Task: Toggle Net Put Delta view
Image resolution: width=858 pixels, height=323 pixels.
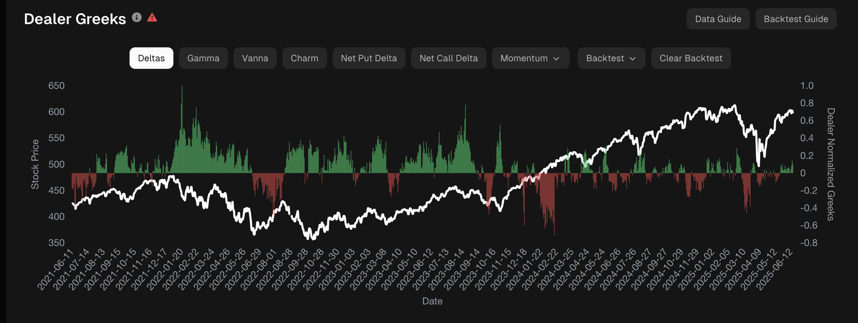Action: (x=369, y=58)
